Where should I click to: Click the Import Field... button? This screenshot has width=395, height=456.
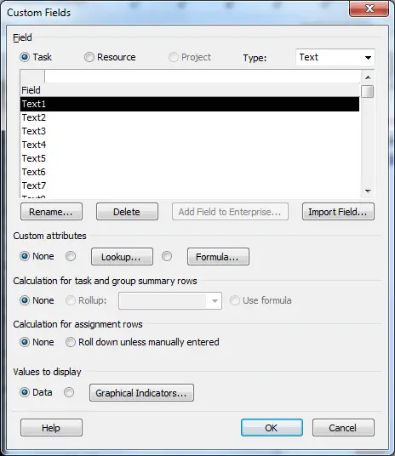pos(338,212)
